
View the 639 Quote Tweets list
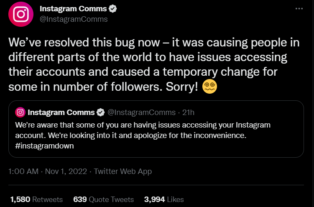103,199
